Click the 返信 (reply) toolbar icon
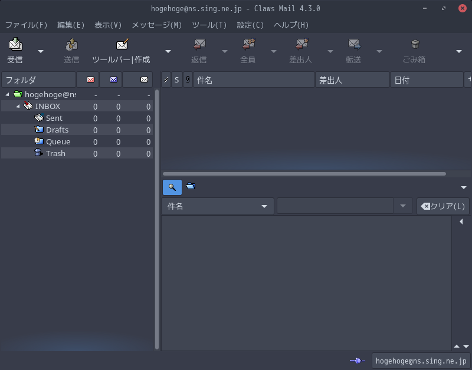472x370 pixels. pyautogui.click(x=199, y=44)
